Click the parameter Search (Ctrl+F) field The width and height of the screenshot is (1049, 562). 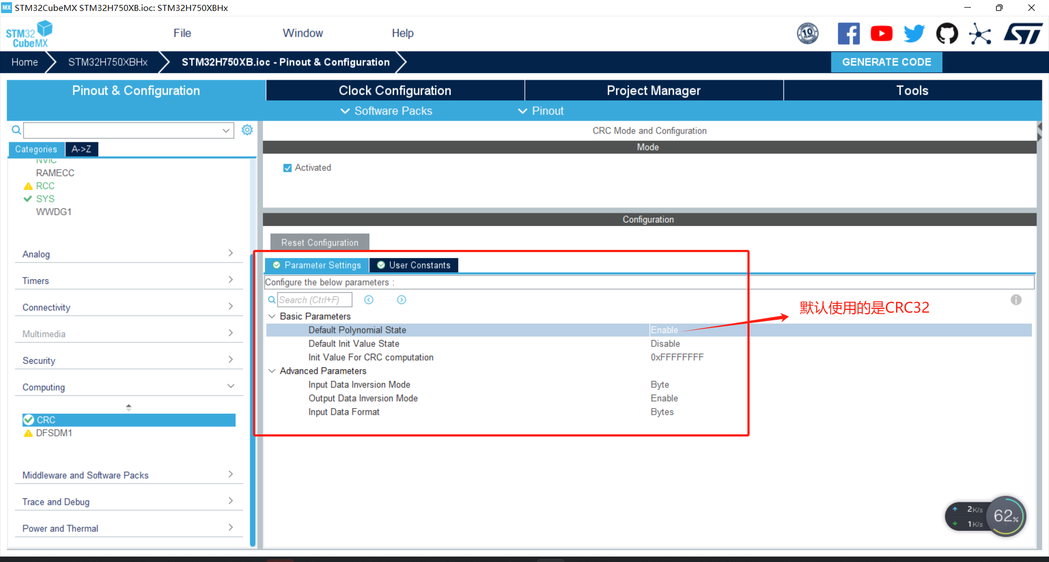coord(315,300)
